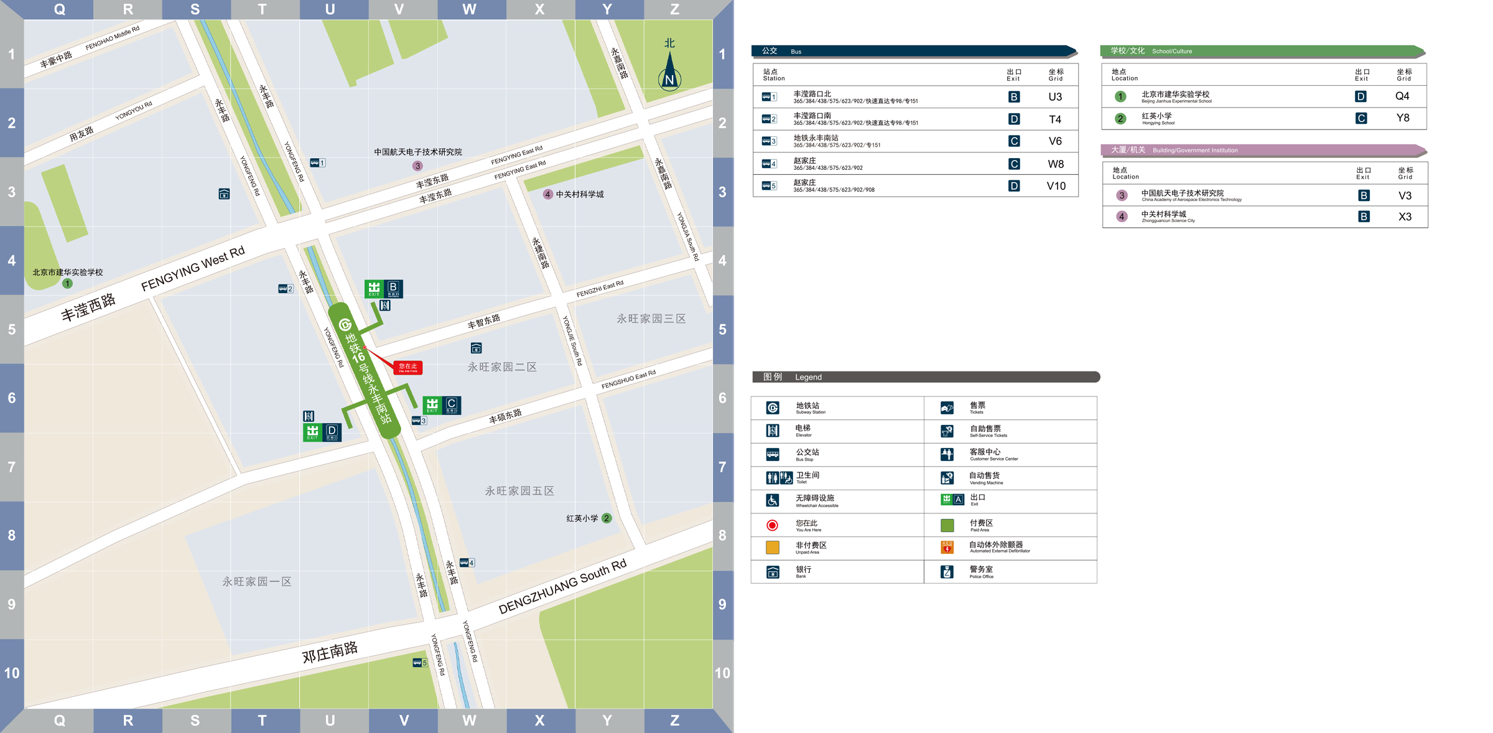Click bus stop 1 icon on map

tap(317, 163)
